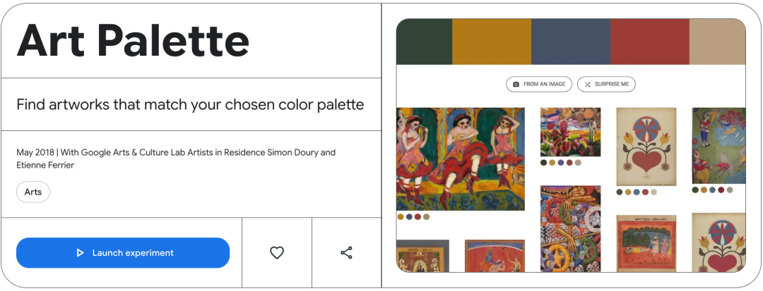This screenshot has height=291, width=763.
Task: Click the Art Palette title heading
Action: point(133,40)
